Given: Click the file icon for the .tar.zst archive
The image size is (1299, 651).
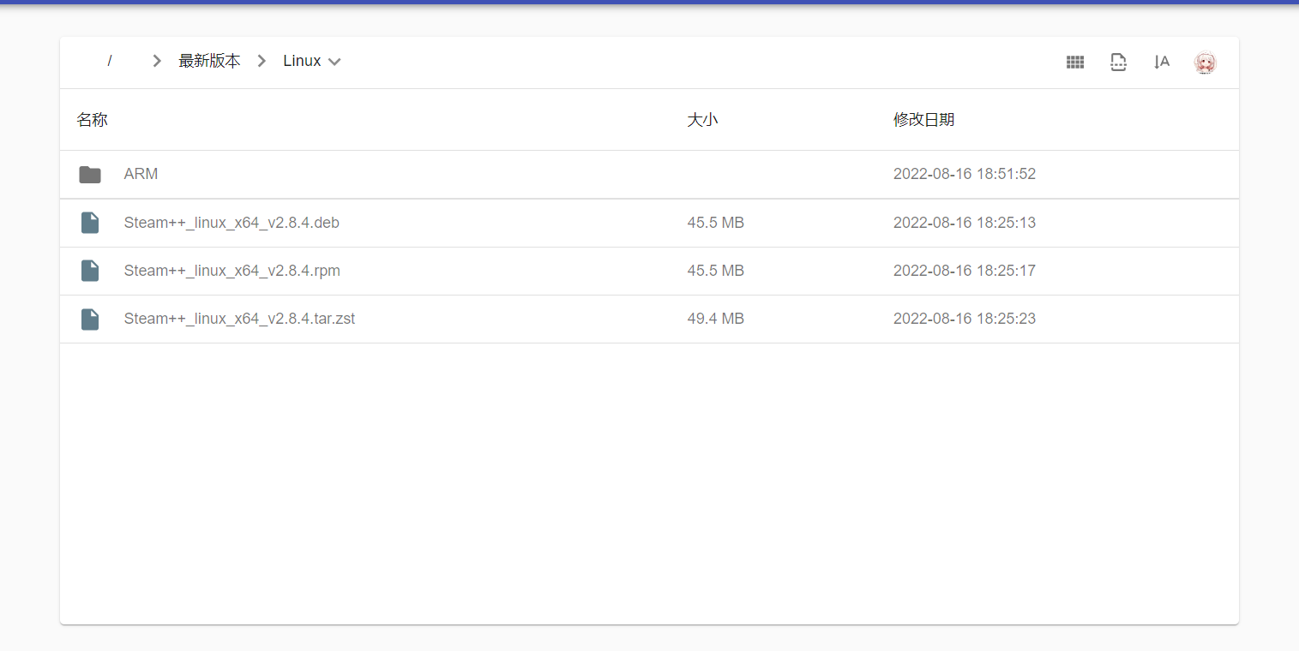Looking at the screenshot, I should tap(90, 319).
